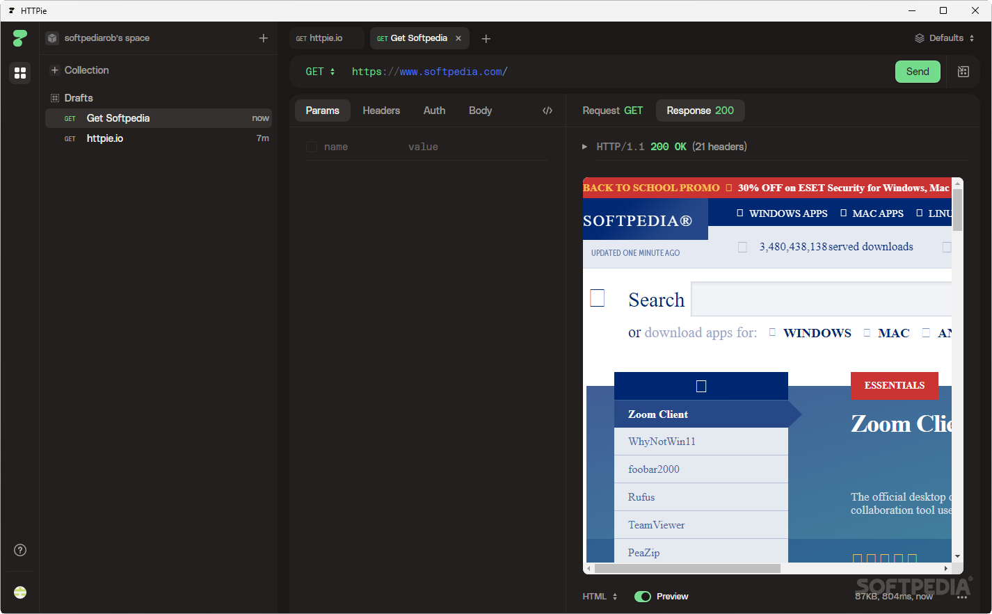Add new item with plus next to space name
Image resolution: width=992 pixels, height=614 pixels.
(x=264, y=38)
